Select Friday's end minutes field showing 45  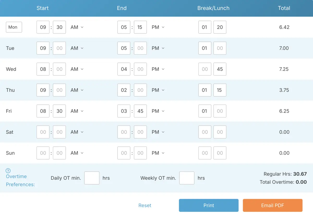click(x=140, y=111)
